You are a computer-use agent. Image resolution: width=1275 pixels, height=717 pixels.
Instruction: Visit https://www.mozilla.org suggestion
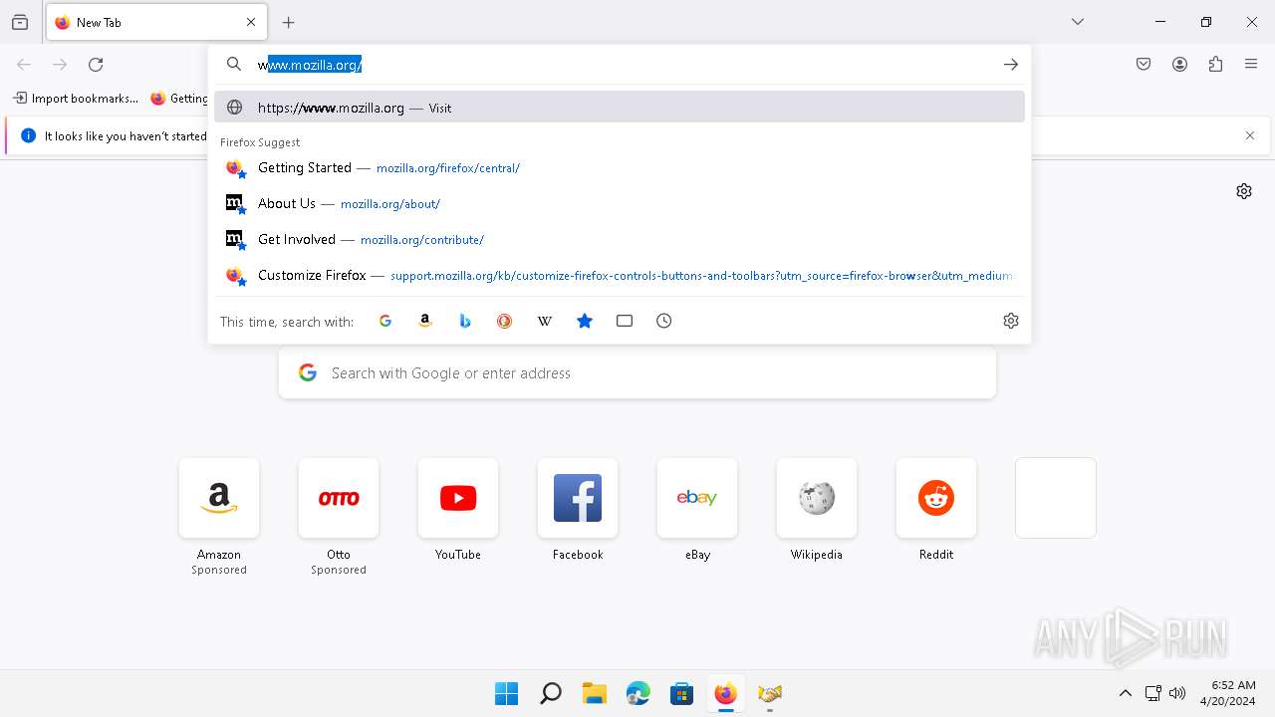click(x=620, y=108)
